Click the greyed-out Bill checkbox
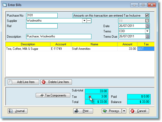This screenshot has width=162, height=122. click(x=147, y=21)
